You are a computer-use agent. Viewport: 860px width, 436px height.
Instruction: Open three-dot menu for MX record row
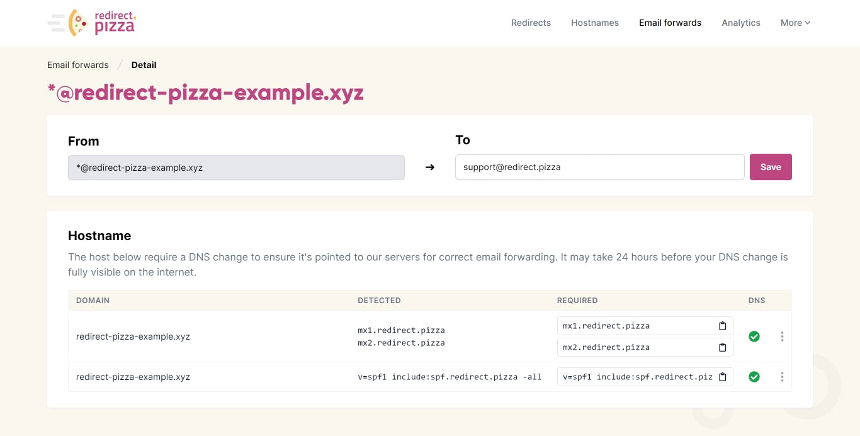coord(781,336)
